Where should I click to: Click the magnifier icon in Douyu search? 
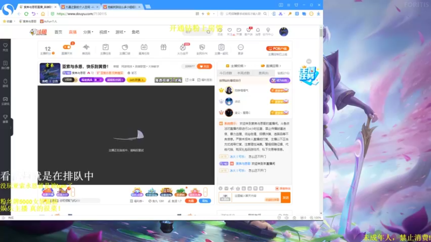208,32
